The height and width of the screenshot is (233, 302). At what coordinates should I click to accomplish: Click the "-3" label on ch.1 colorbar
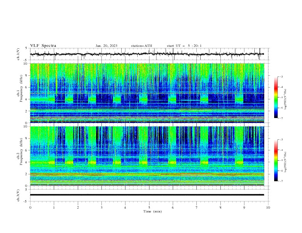[x=281, y=77]
